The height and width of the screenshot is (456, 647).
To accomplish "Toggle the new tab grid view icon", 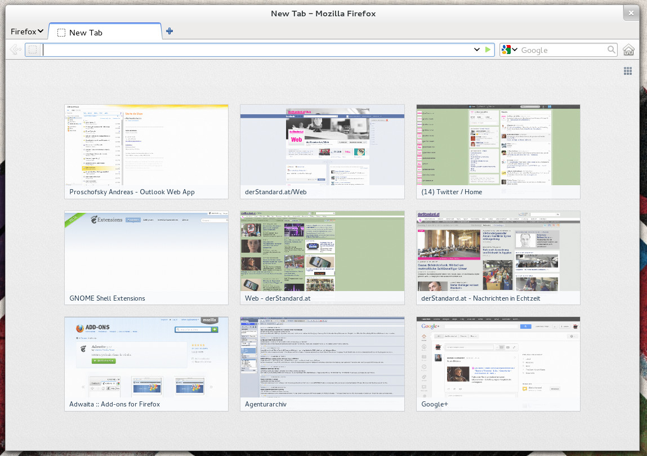I will coord(628,71).
